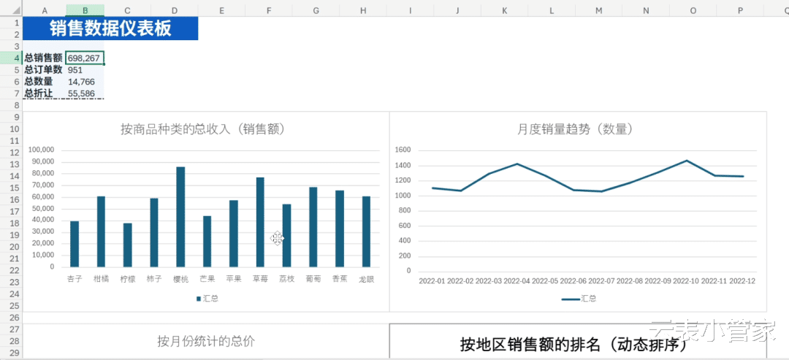Select column B header
Viewport: 789px width, 360px height.
tap(85, 10)
